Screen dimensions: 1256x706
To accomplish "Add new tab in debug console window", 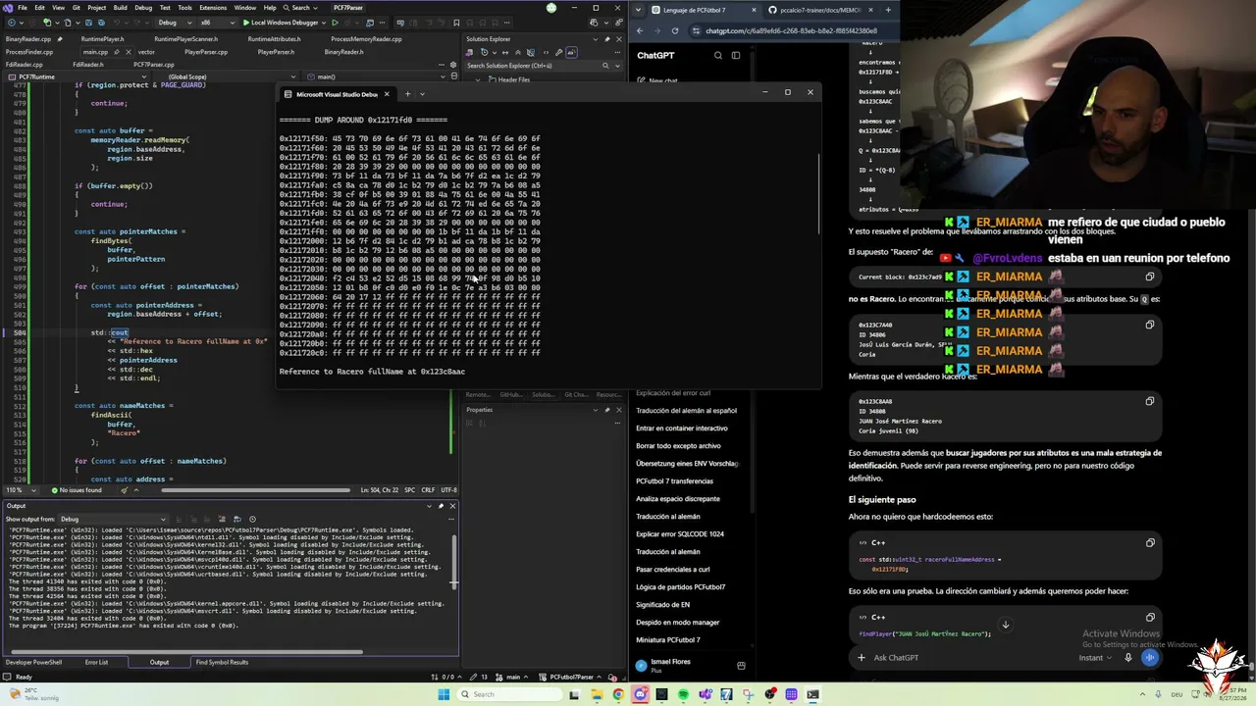I will click(x=407, y=94).
